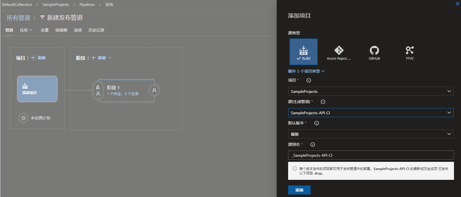Click the release pipeline icon beside title

coord(42,17)
